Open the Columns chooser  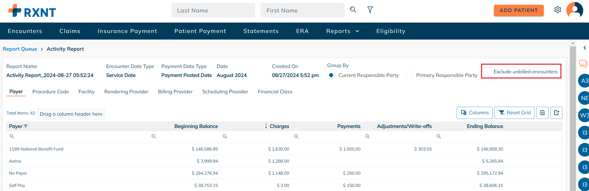tap(475, 113)
